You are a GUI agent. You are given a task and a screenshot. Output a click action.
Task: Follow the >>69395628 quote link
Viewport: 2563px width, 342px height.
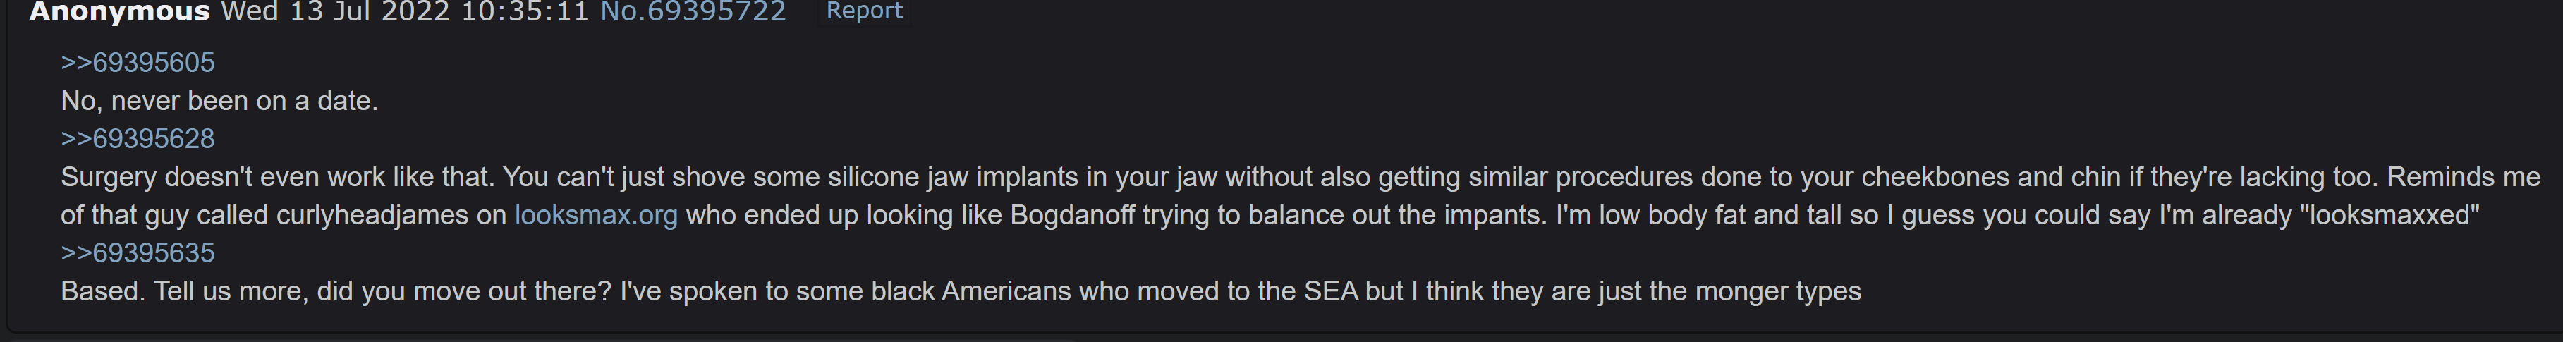(x=138, y=138)
